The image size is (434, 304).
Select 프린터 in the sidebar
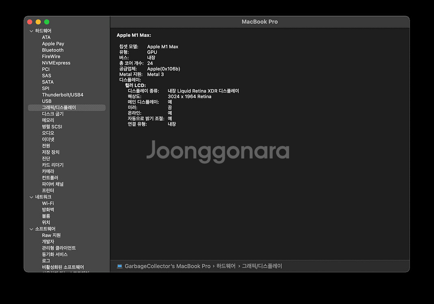(48, 191)
